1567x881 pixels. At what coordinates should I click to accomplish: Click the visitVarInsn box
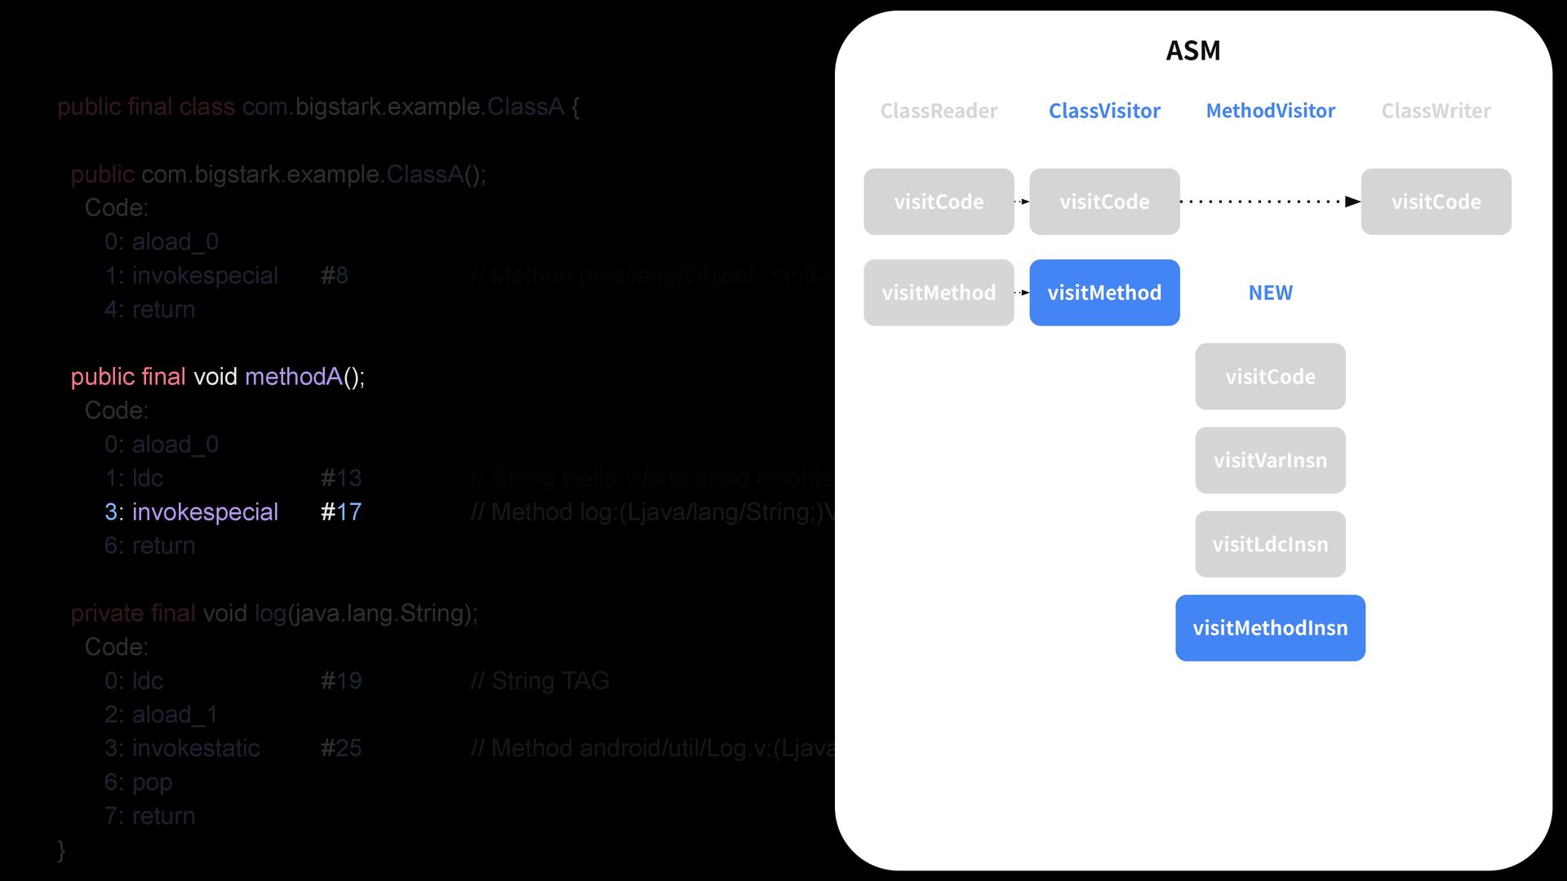click(1270, 461)
